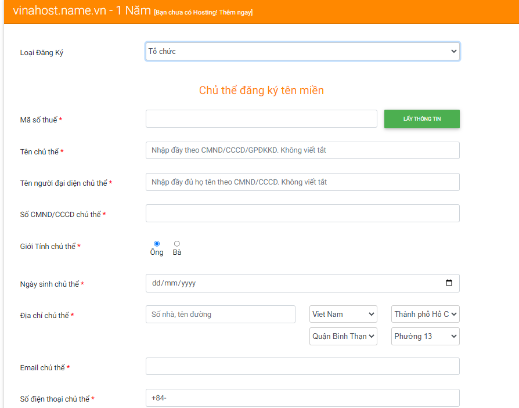
Task: Click the Tên chủ thể input field
Action: click(x=302, y=150)
